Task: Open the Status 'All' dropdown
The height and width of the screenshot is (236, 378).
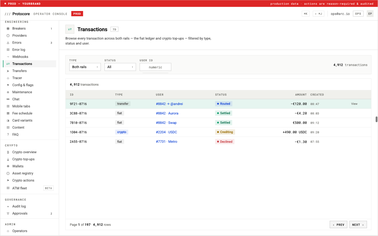Action: (x=120, y=67)
